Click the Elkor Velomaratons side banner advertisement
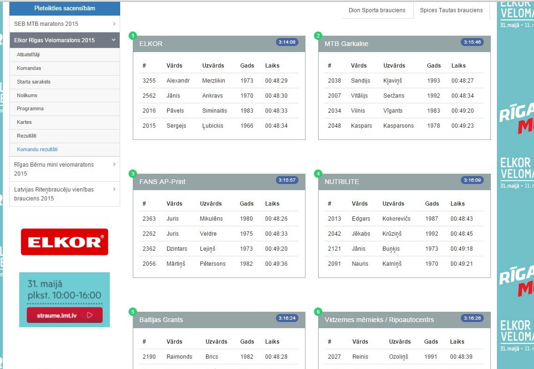Image resolution: width=534 pixels, height=369 pixels. pyautogui.click(x=515, y=184)
